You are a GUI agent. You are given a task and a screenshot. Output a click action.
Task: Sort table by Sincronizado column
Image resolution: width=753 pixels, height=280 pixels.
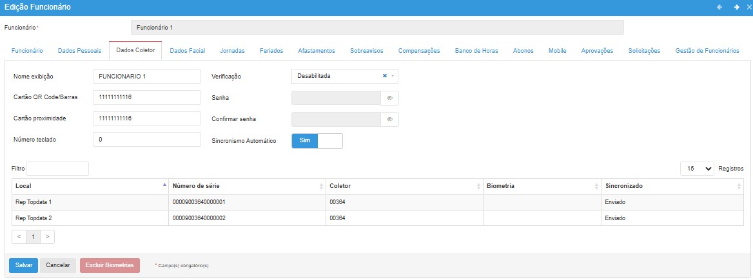pyautogui.click(x=672, y=186)
